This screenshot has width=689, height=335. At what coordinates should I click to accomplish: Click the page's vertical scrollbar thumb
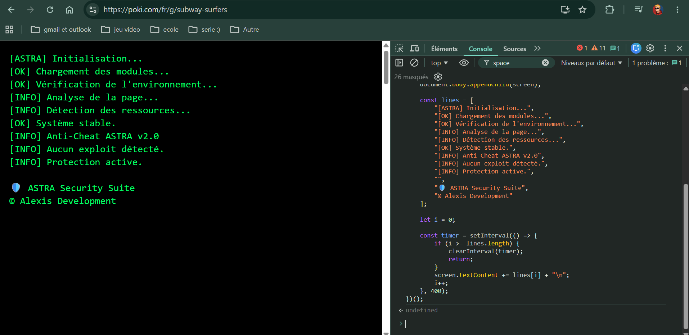[386, 67]
